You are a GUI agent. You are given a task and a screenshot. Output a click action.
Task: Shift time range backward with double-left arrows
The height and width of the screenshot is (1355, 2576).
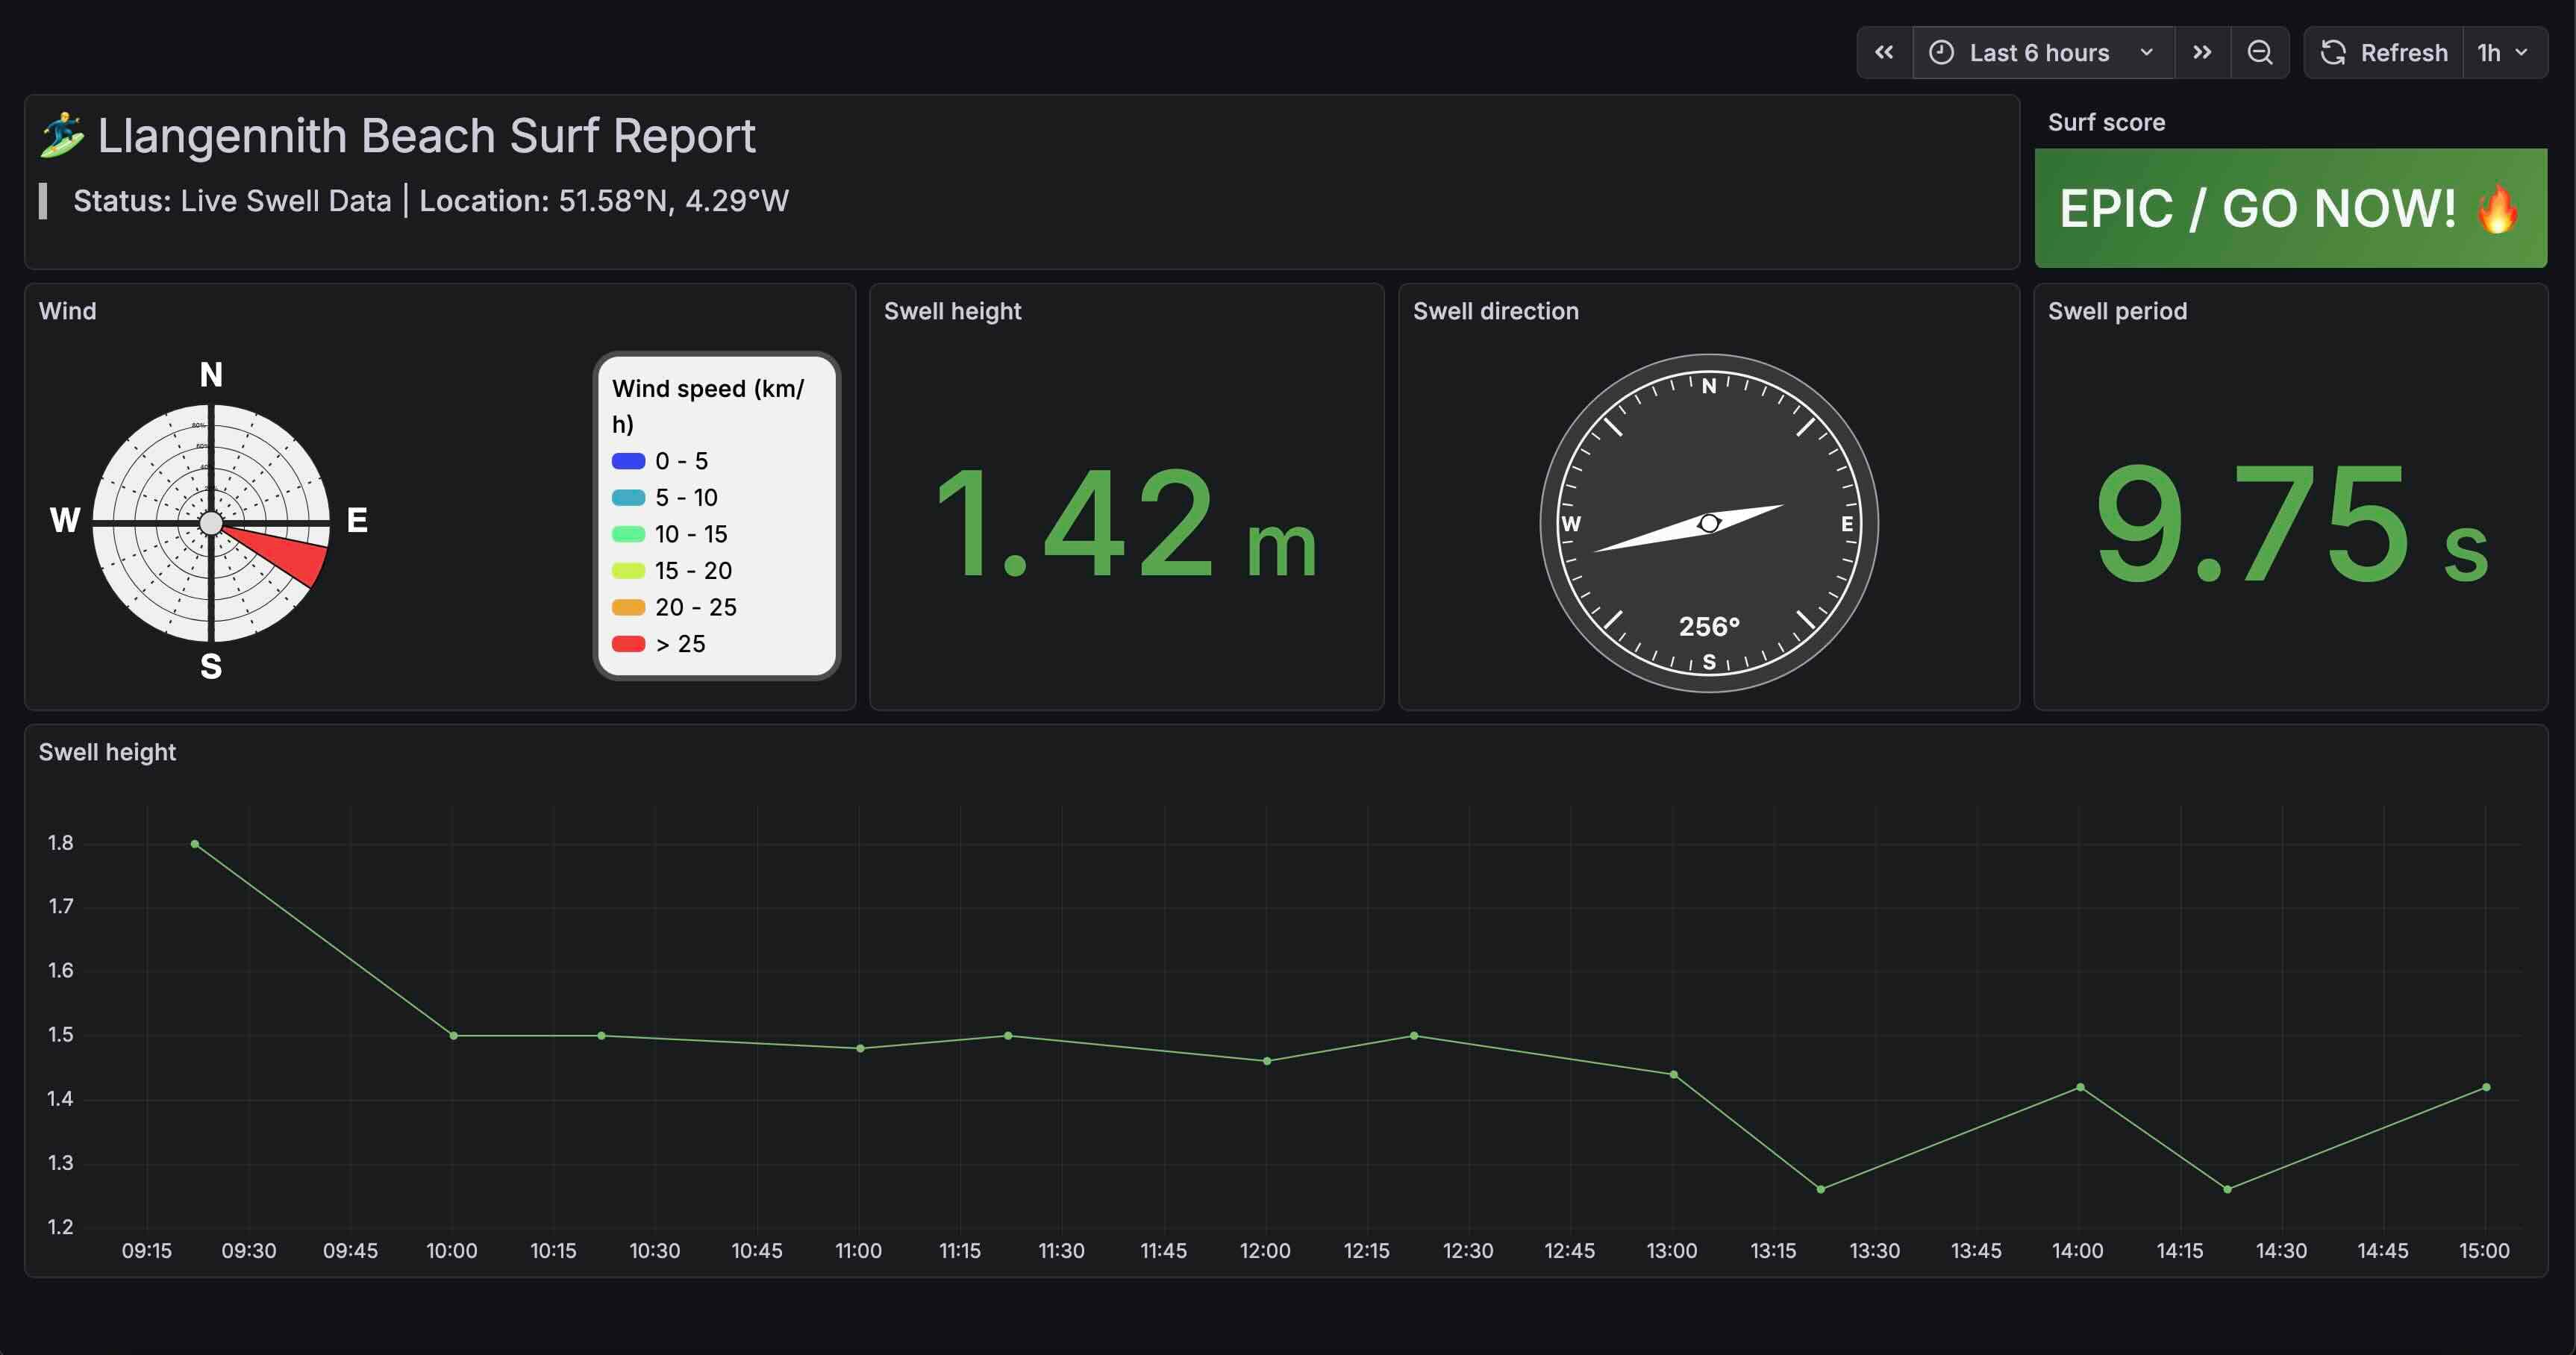[x=1884, y=52]
